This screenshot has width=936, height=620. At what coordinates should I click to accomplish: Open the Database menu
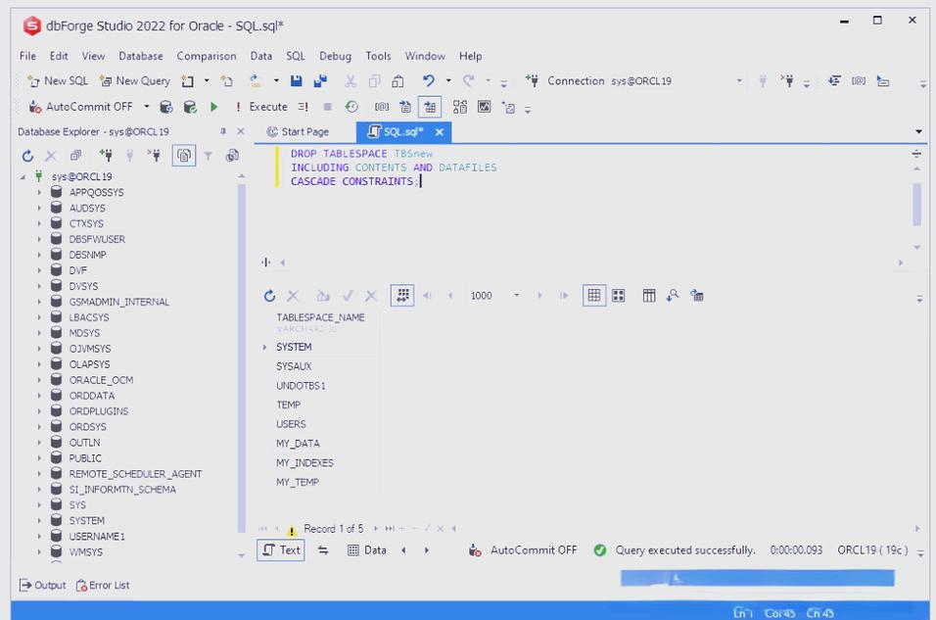140,56
